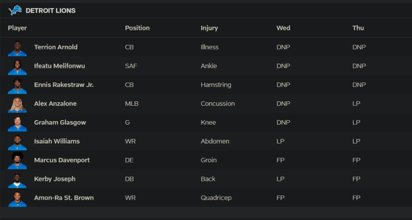Click Marcus Davenport's player photo
Screen dimensions: 412x220
(17, 161)
